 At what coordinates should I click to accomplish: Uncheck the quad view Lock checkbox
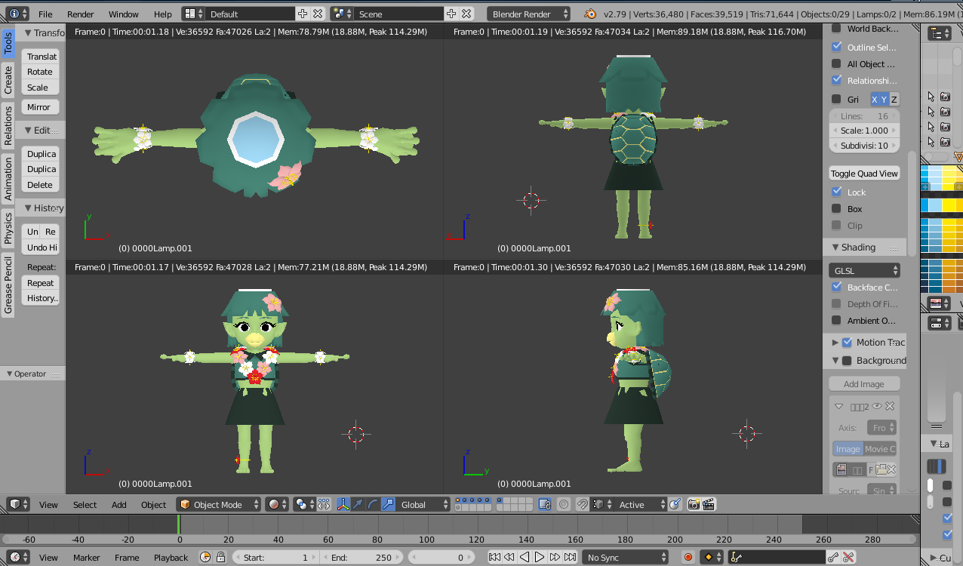836,192
